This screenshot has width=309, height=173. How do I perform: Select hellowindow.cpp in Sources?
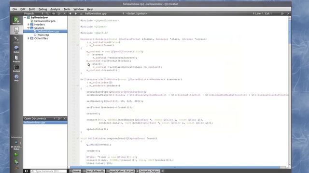tap(45, 31)
